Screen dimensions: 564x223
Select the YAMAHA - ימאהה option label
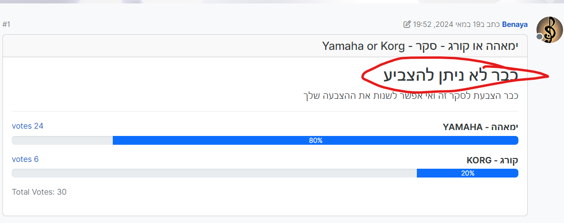click(x=480, y=127)
